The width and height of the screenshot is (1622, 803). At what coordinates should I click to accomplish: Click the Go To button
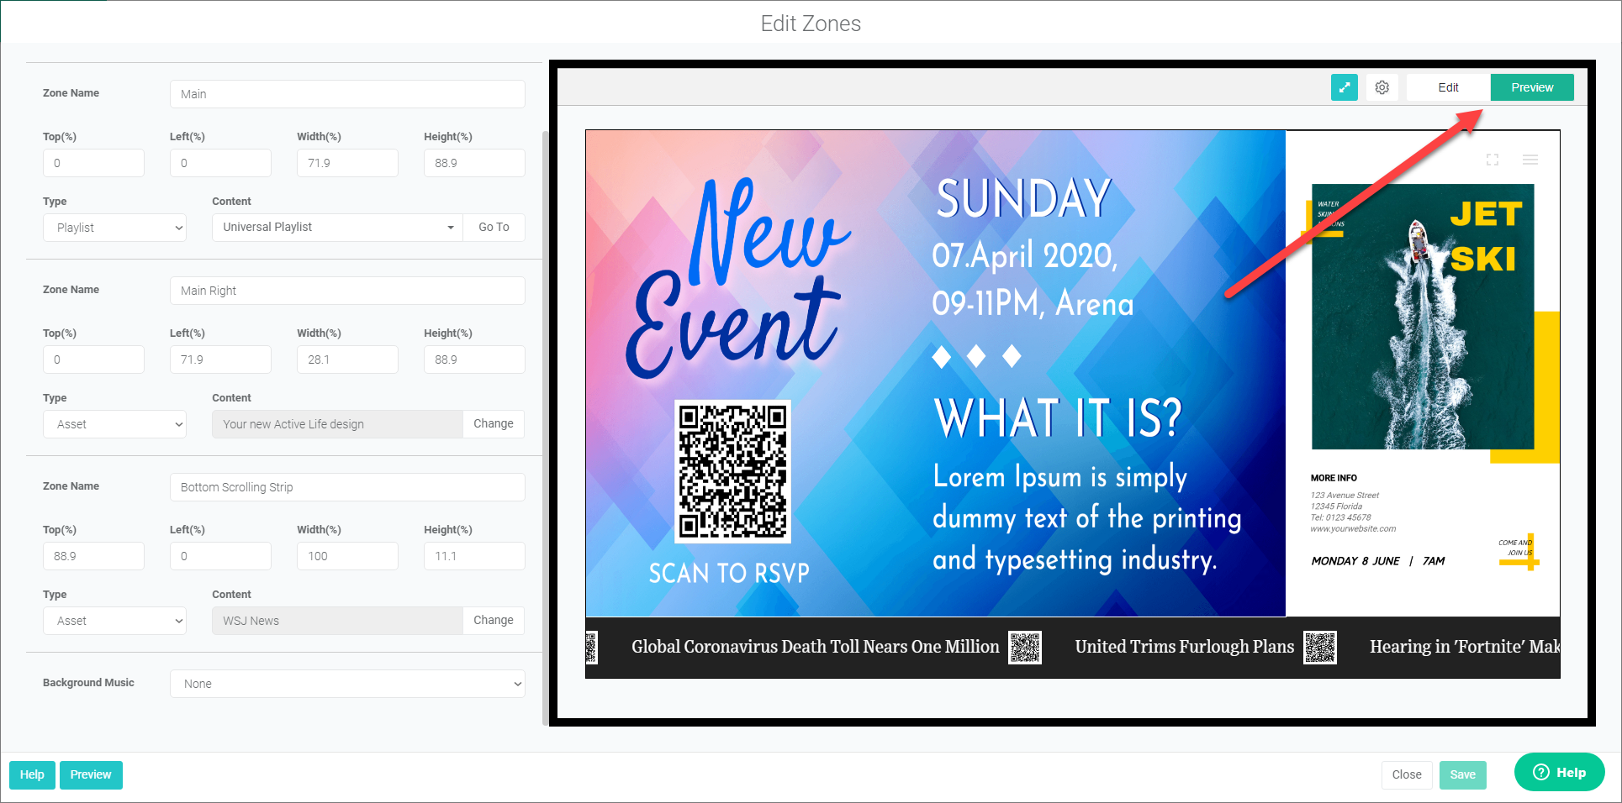pos(494,228)
